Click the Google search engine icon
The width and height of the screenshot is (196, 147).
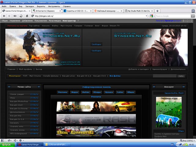point(151,16)
